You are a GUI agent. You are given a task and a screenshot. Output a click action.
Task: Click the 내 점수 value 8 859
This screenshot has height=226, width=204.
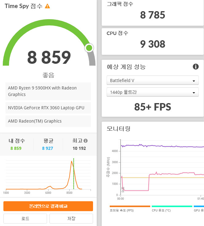tap(16, 148)
